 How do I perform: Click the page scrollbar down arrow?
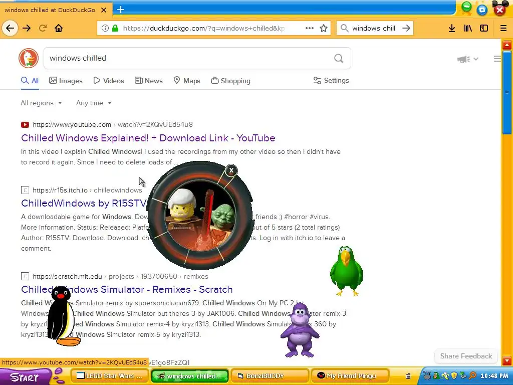pos(507,360)
